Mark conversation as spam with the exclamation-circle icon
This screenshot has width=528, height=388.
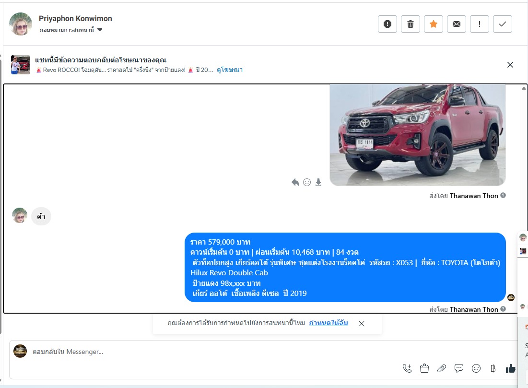point(387,24)
